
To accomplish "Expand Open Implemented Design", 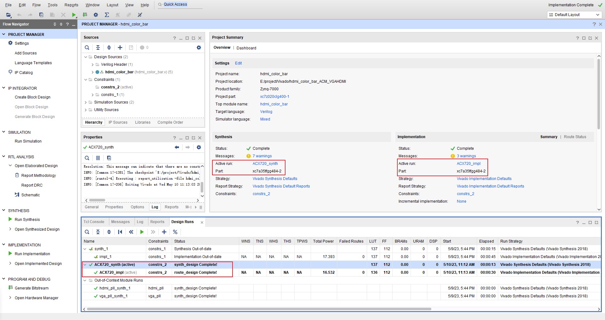I will pyautogui.click(x=10, y=263).
